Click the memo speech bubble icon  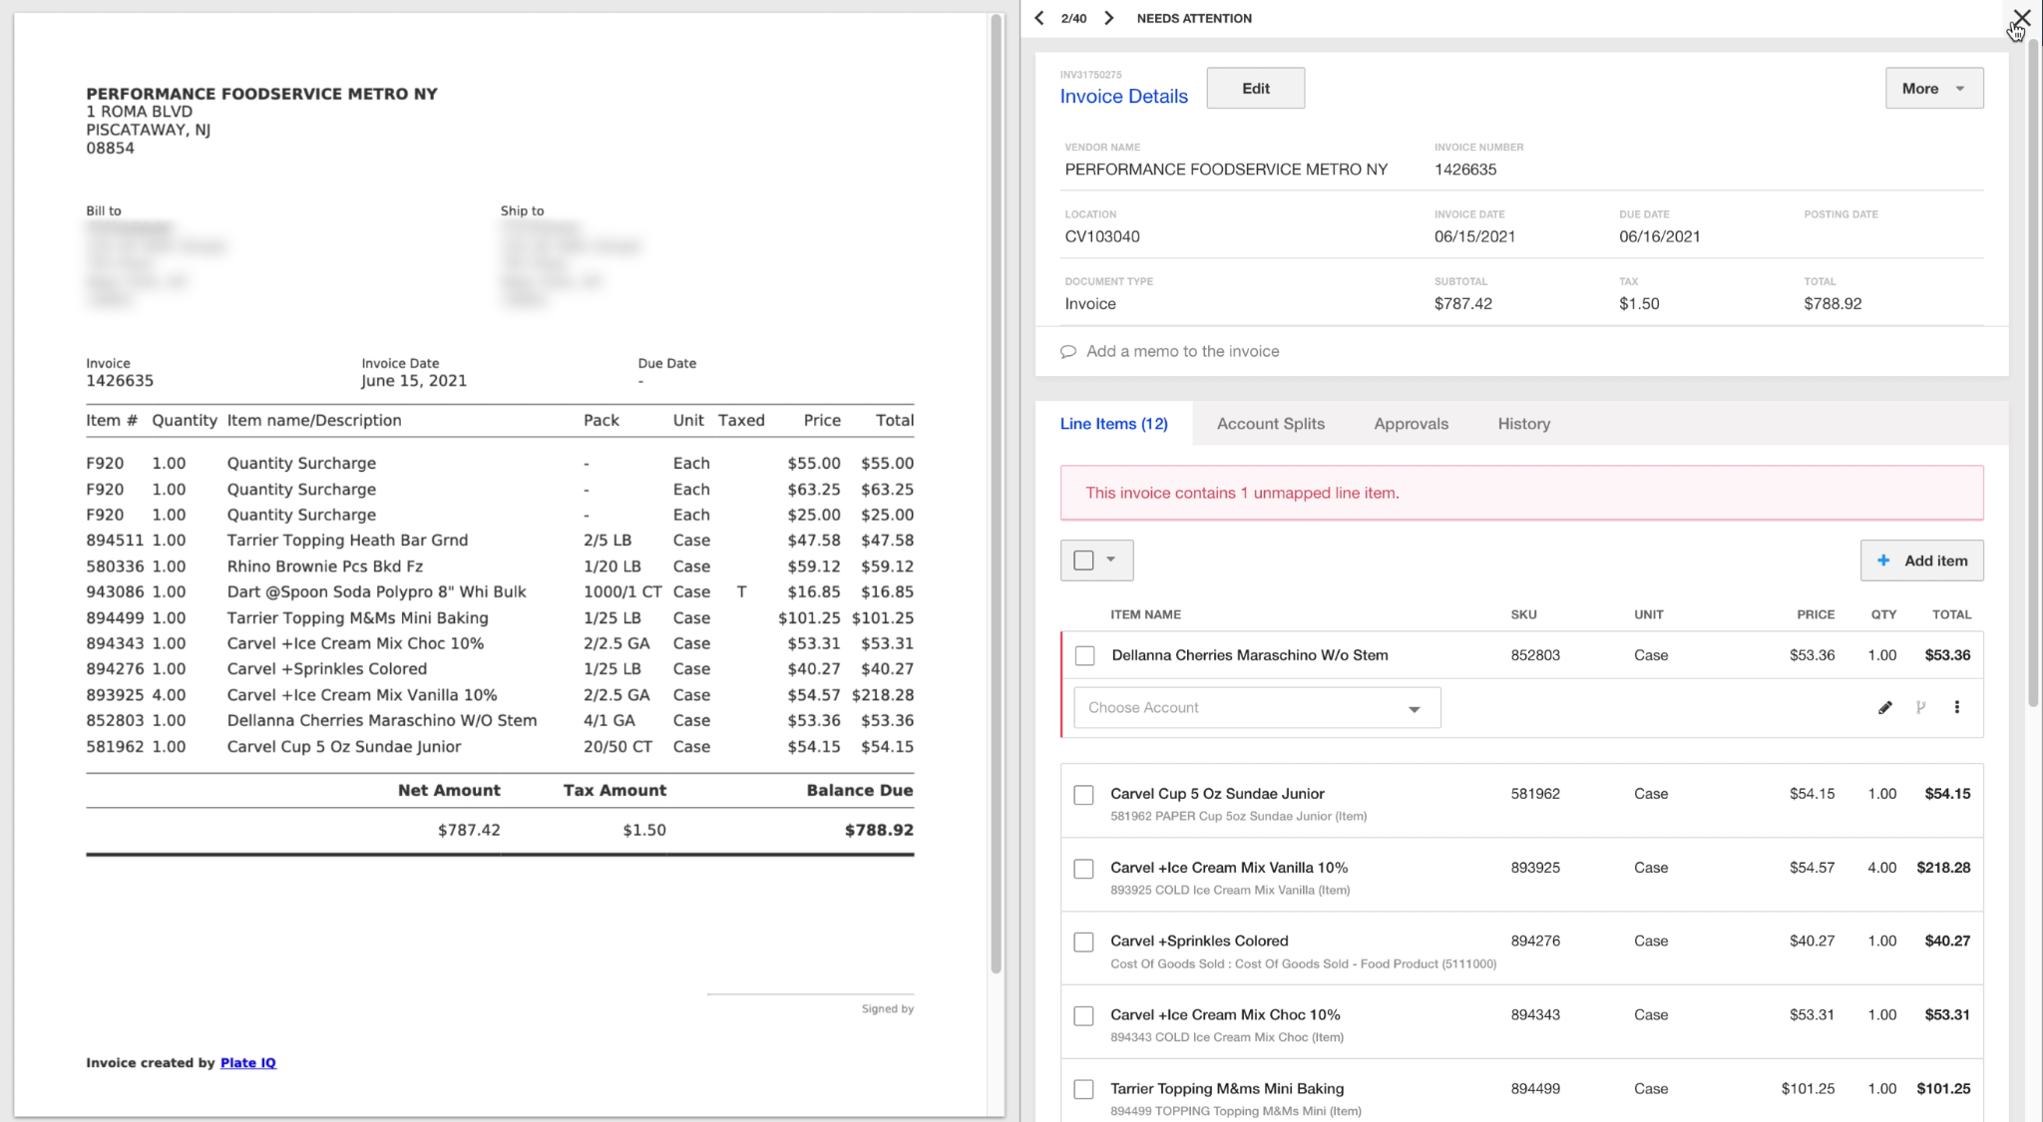1068,351
